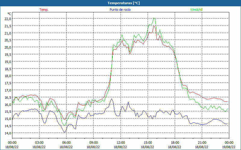Viewport: 241px width, 150px height.
Task: Click the "22,0" y-axis value
Action: [x=8, y=19]
